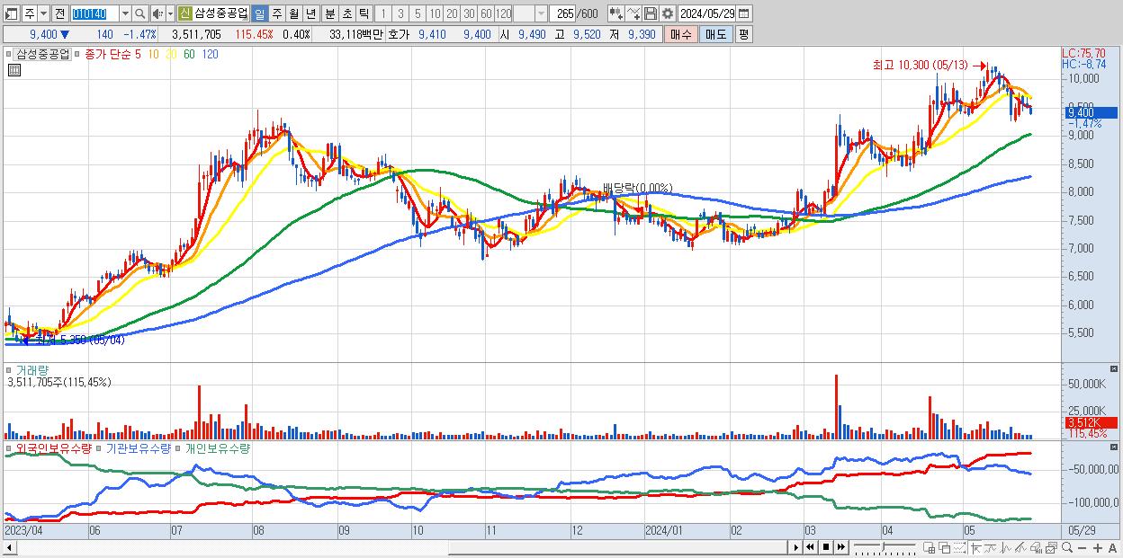Adjust the chart zoom slider at bottom
This screenshot has height=558, width=1123.
tap(885, 546)
